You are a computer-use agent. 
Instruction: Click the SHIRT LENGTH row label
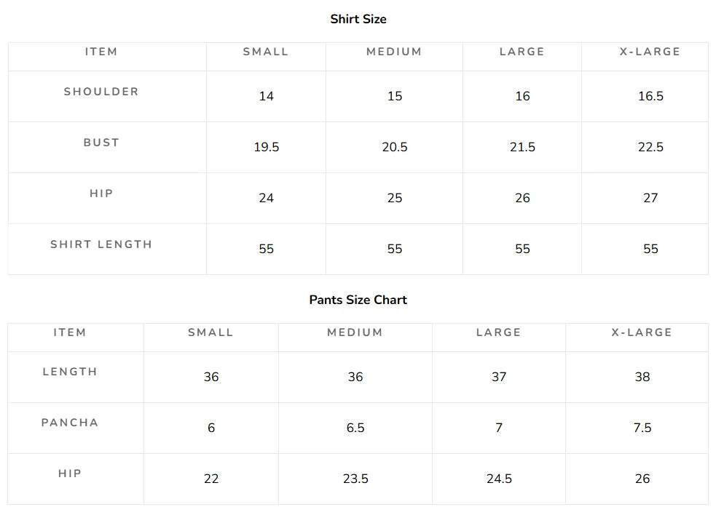pos(101,244)
